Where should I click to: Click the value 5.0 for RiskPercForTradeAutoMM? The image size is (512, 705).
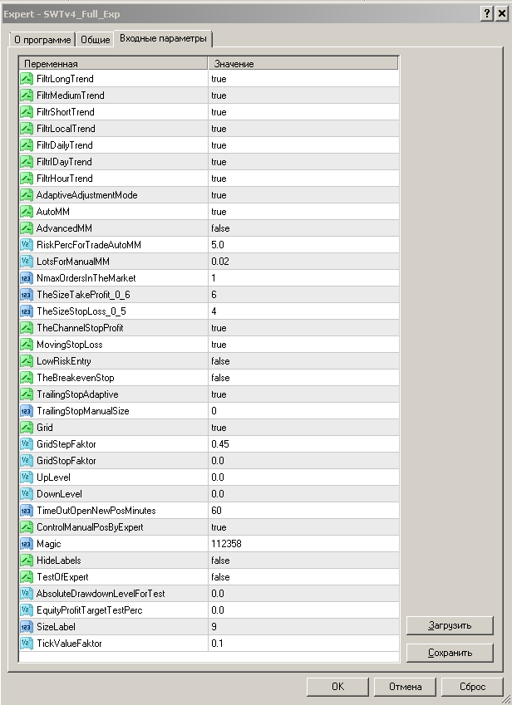click(218, 245)
